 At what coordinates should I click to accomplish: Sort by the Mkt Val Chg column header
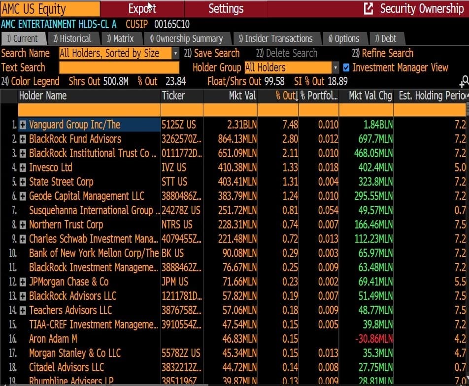click(x=366, y=96)
